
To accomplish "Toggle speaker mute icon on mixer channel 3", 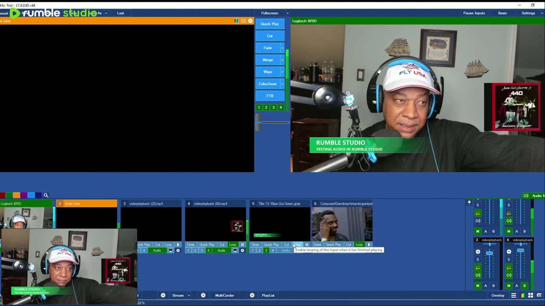I will 478,275.
